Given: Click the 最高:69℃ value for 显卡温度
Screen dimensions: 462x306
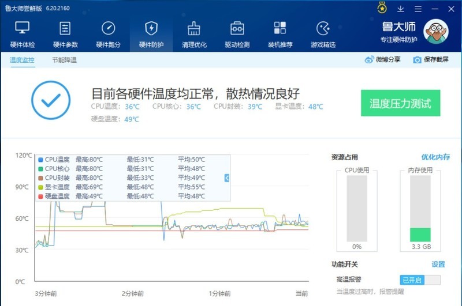Looking at the screenshot, I should [x=90, y=187].
